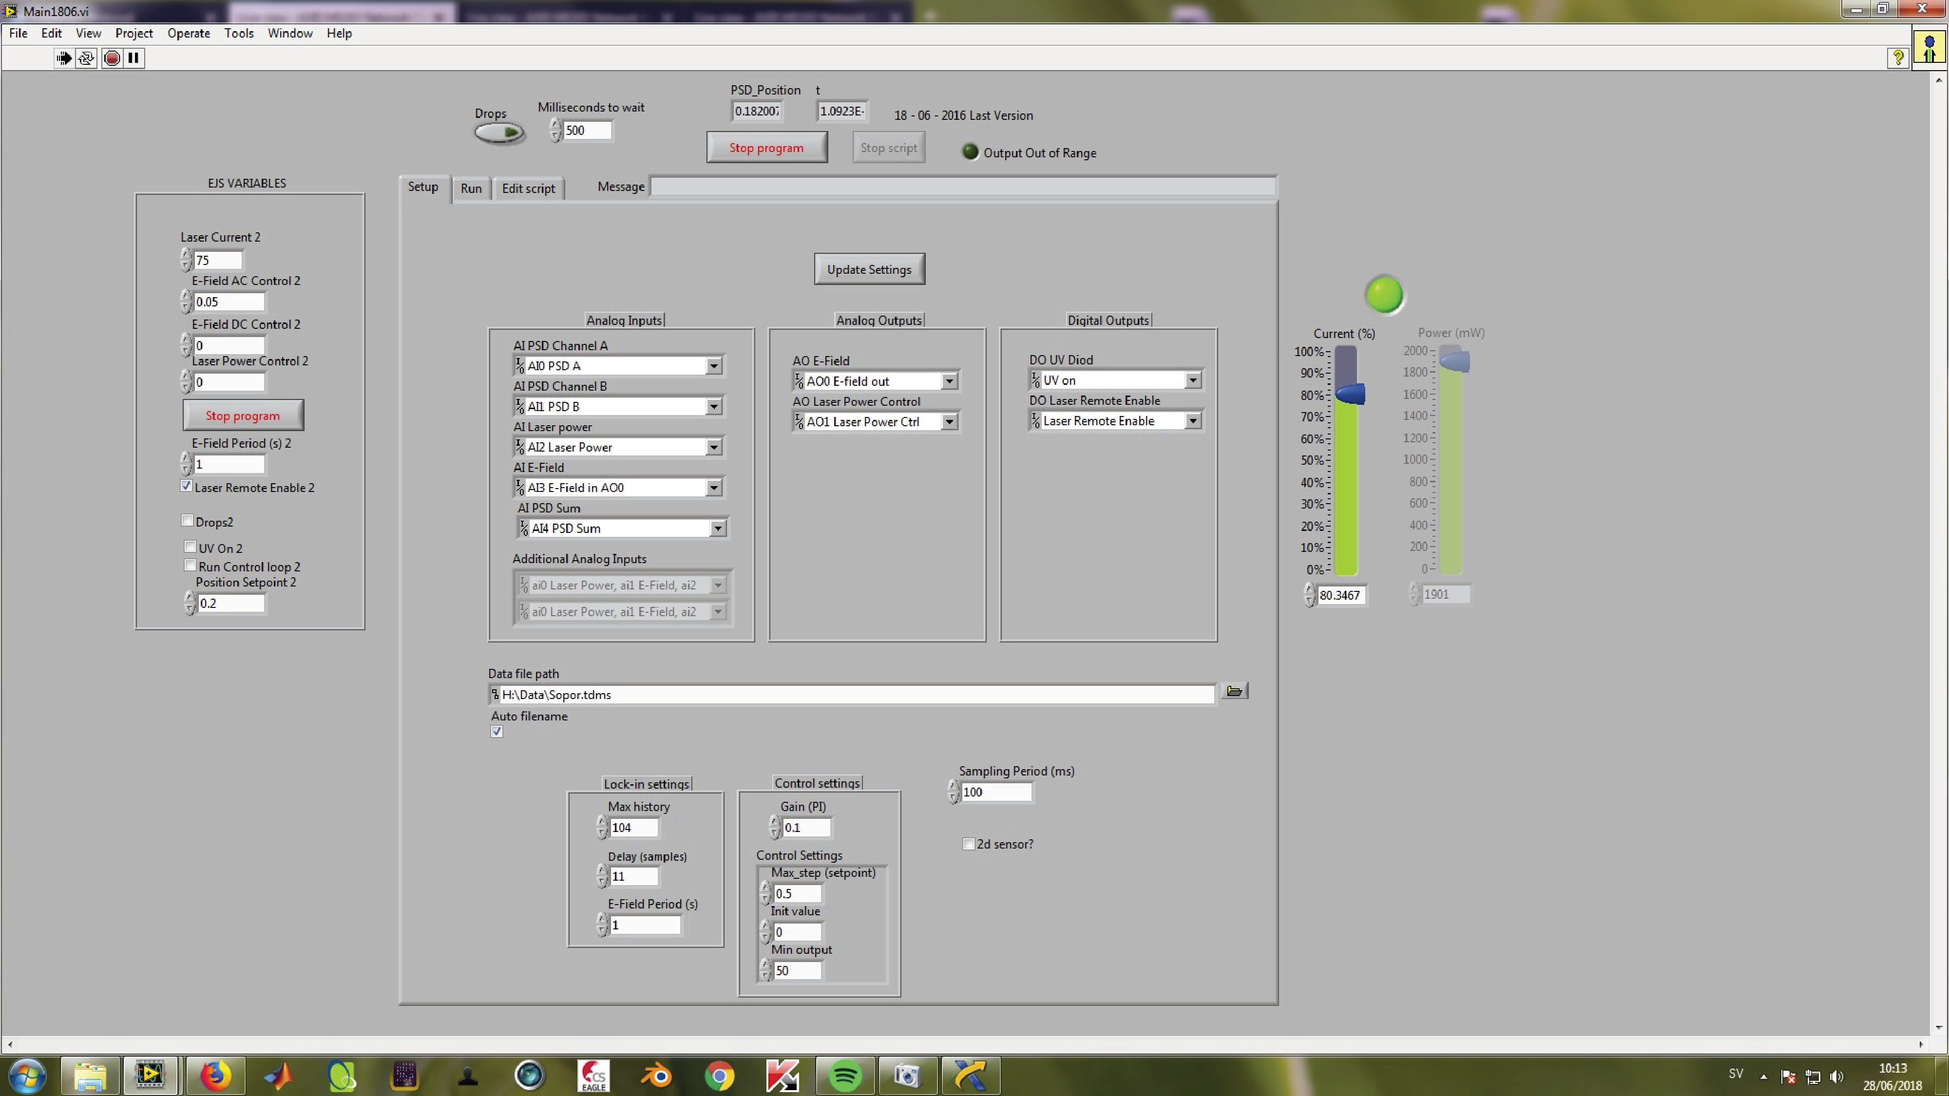1949x1096 pixels.
Task: Open Blender from the taskbar
Action: point(656,1075)
